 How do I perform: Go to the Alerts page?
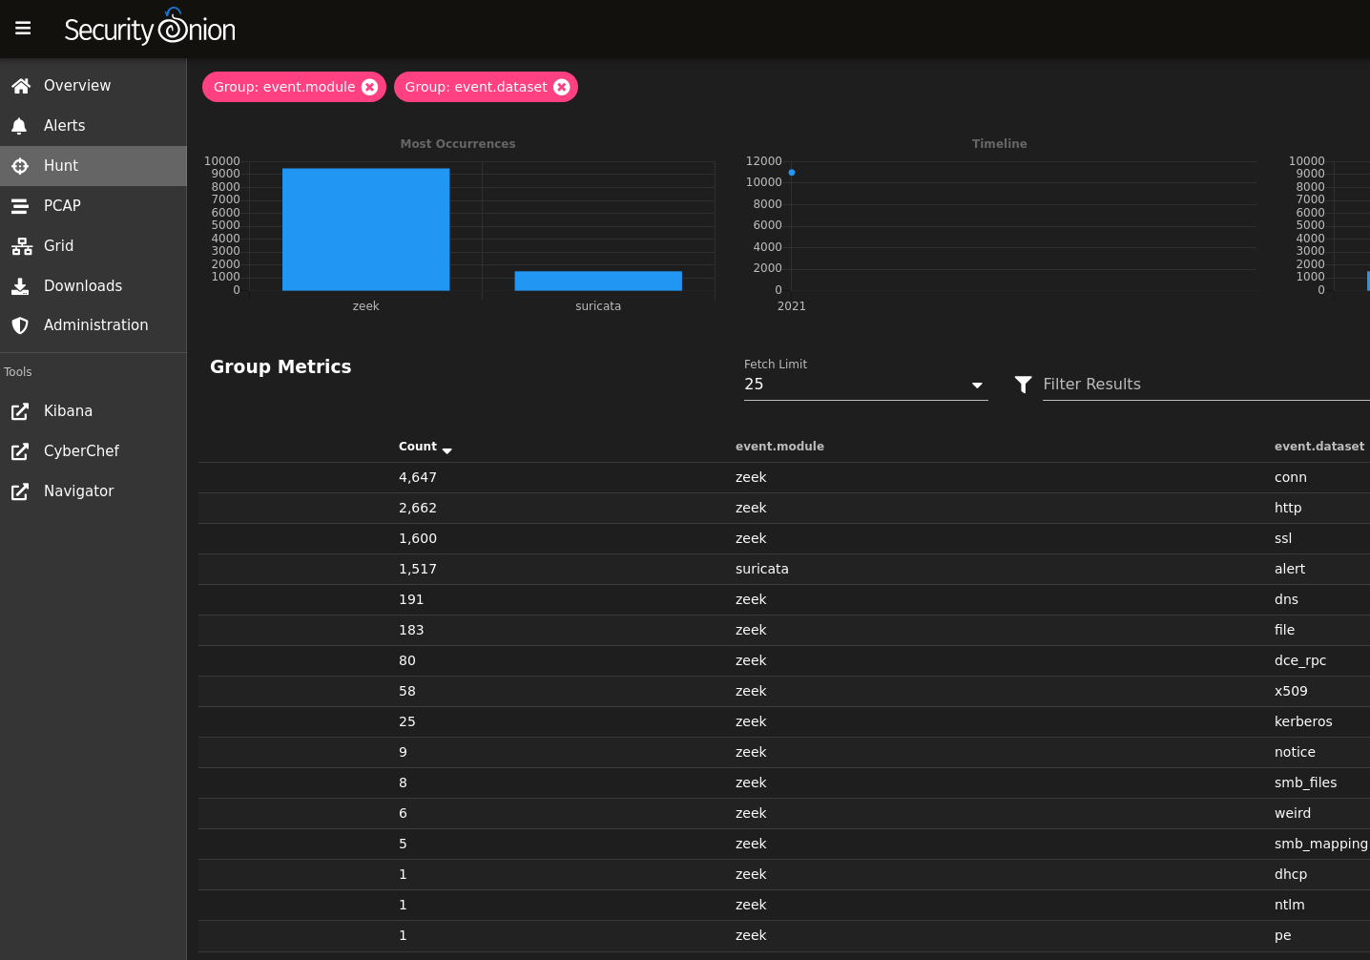pyautogui.click(x=93, y=126)
